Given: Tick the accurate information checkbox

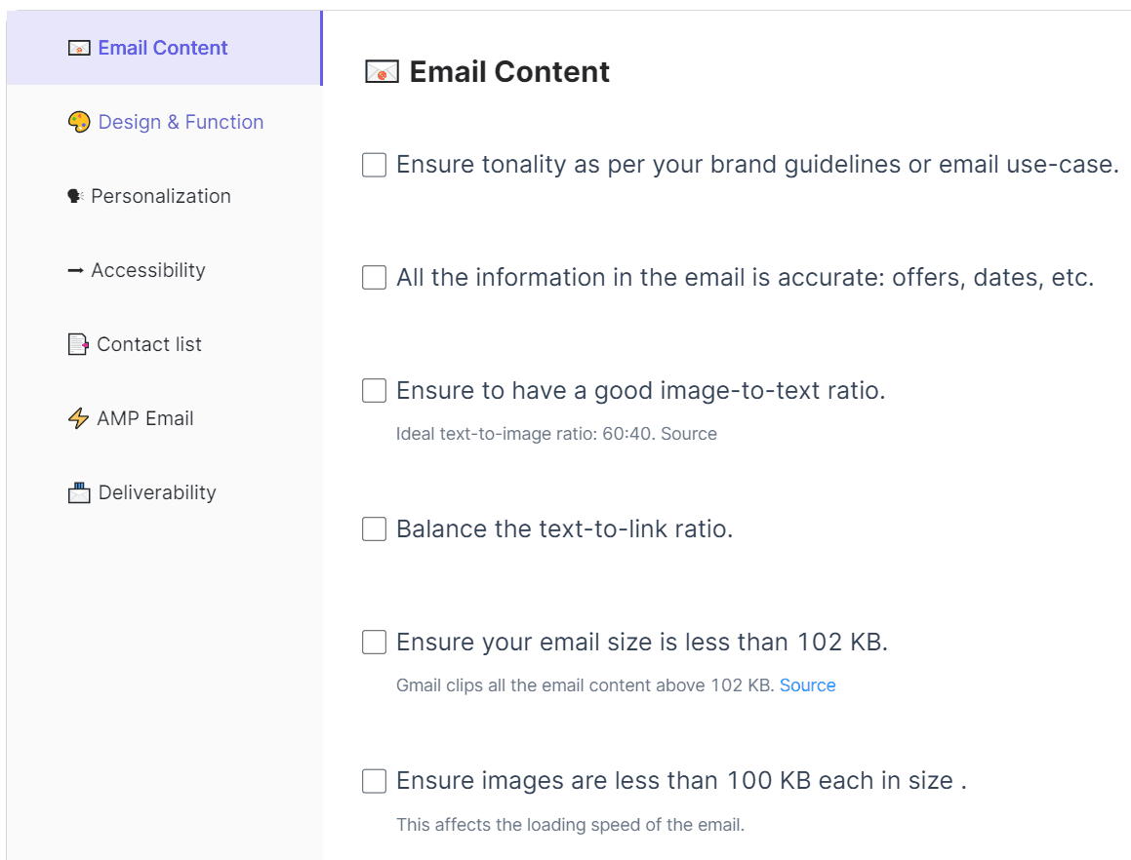Looking at the screenshot, I should click(x=374, y=278).
